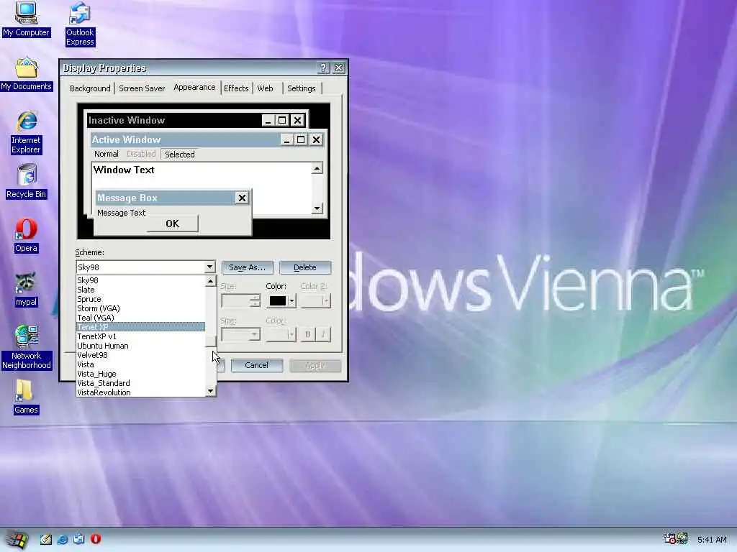
Task: Choose Slate scheme in list
Action: pos(140,290)
